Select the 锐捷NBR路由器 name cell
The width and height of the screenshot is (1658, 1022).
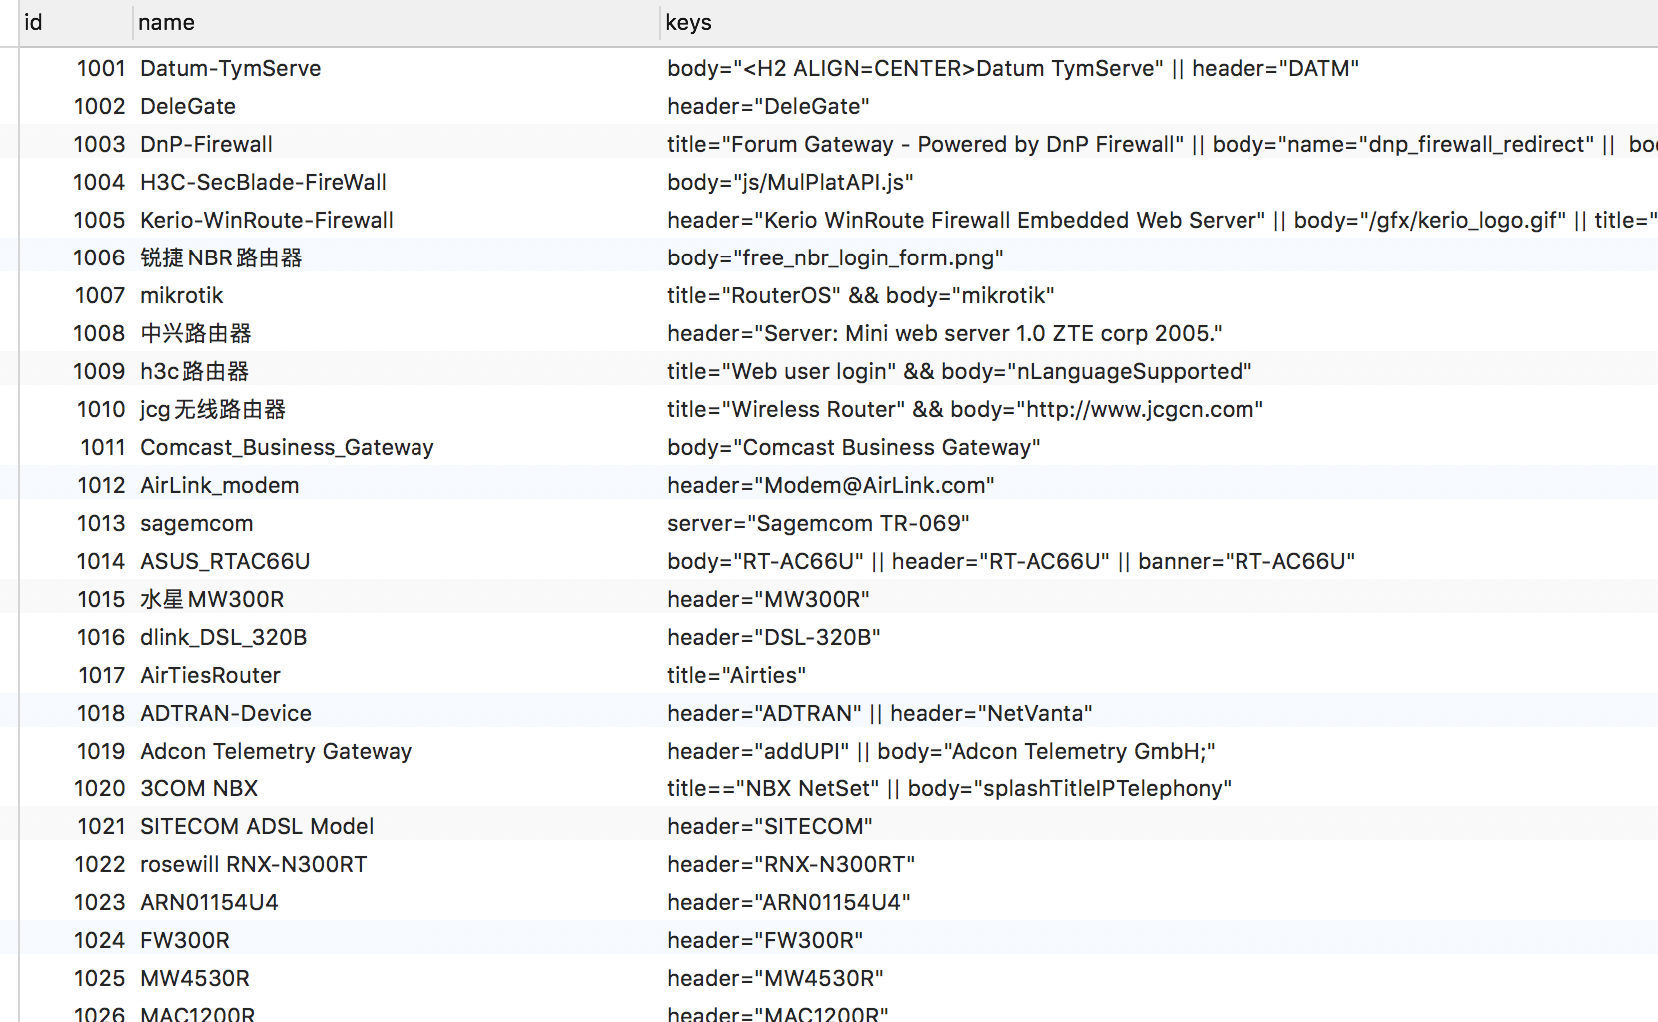click(397, 257)
